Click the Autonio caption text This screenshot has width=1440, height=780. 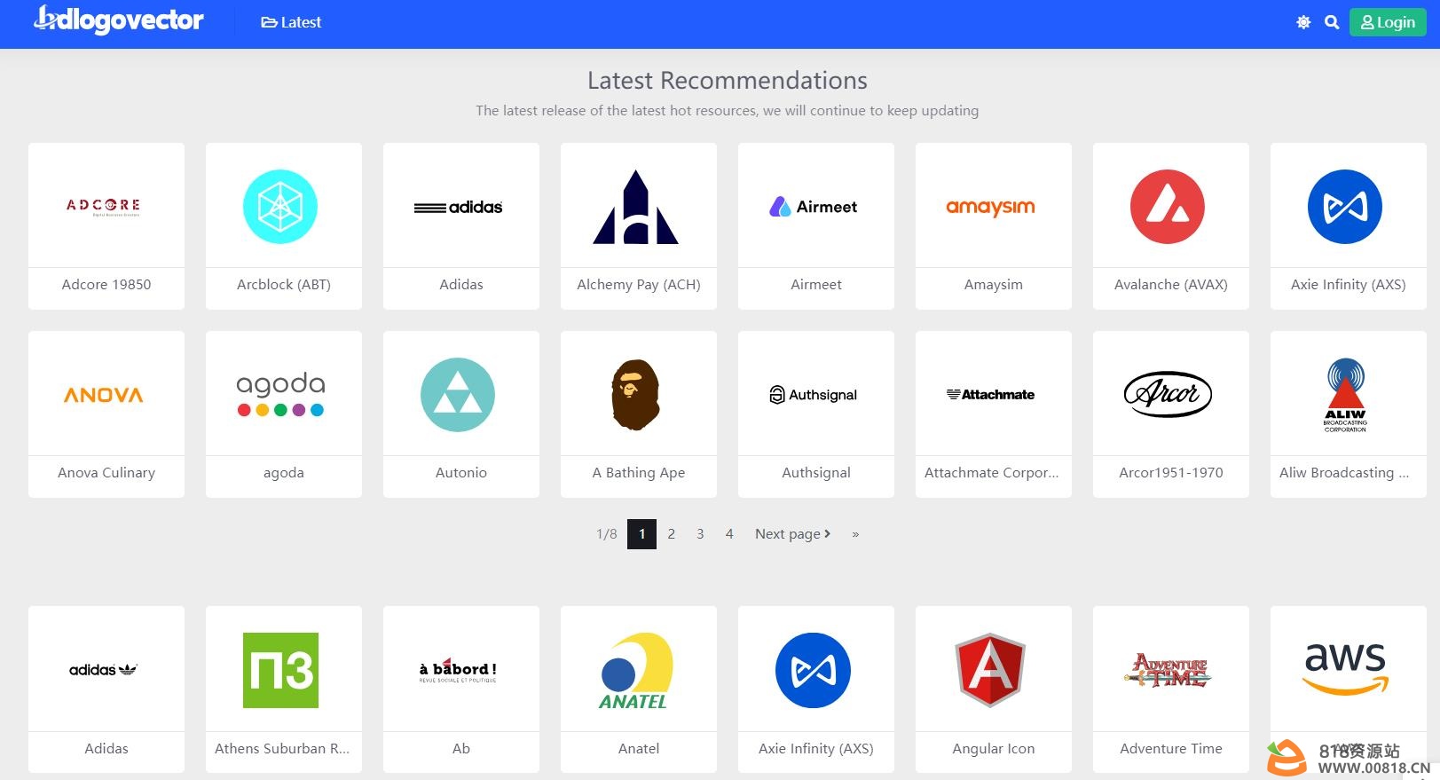tap(461, 473)
